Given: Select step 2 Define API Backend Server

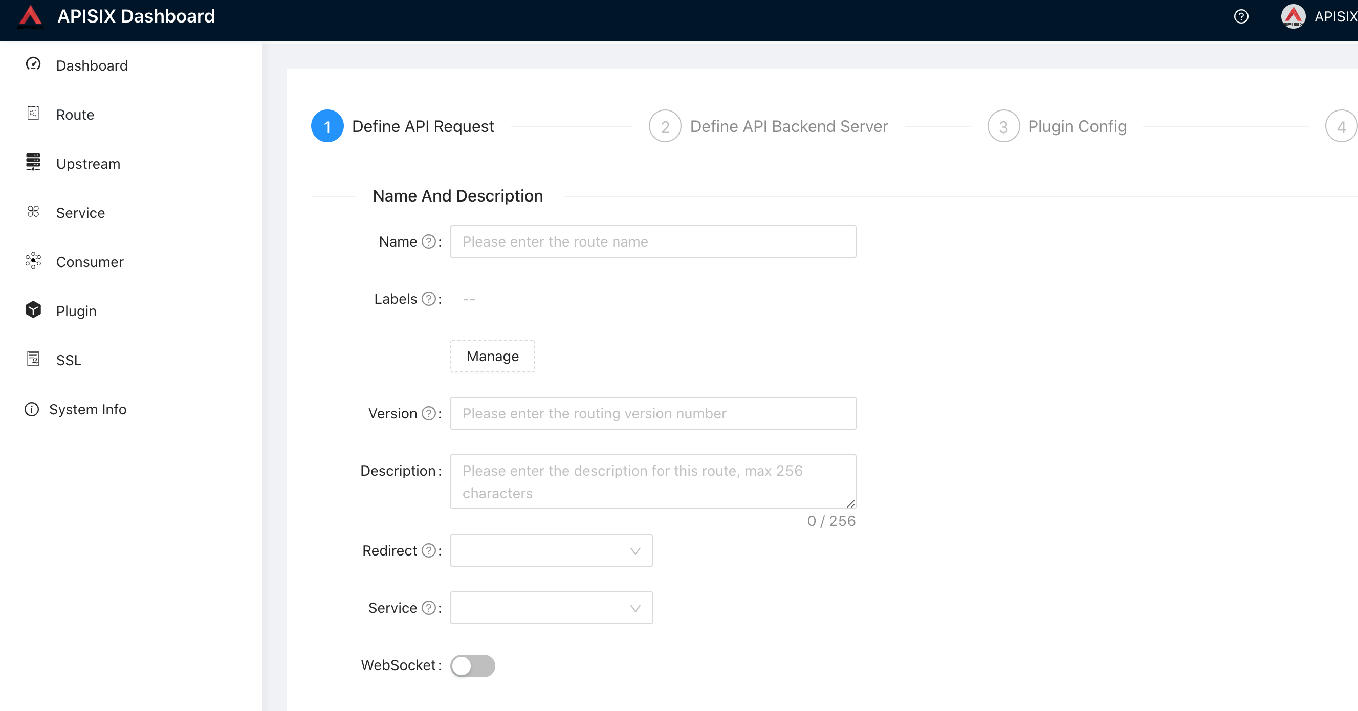Looking at the screenshot, I should click(x=769, y=126).
